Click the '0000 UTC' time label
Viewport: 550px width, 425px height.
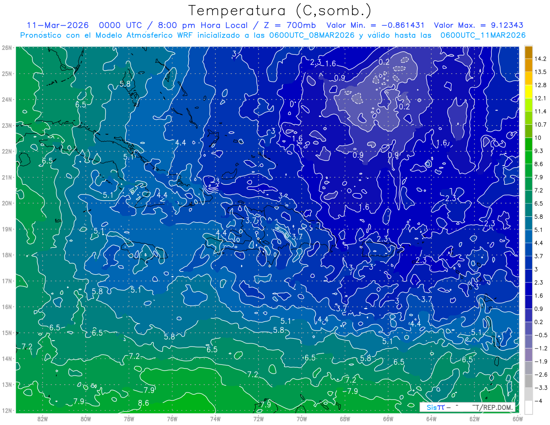pos(121,25)
